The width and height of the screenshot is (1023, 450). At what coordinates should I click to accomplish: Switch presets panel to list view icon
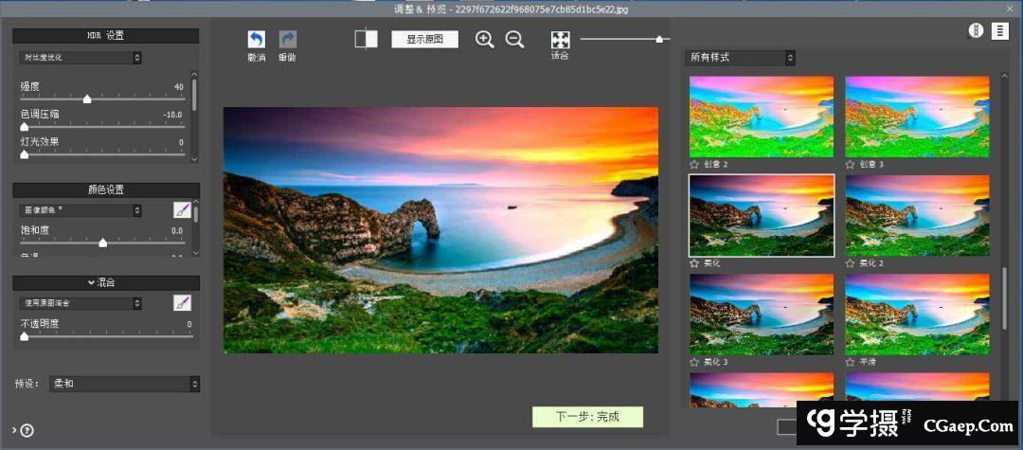pyautogui.click(x=999, y=31)
